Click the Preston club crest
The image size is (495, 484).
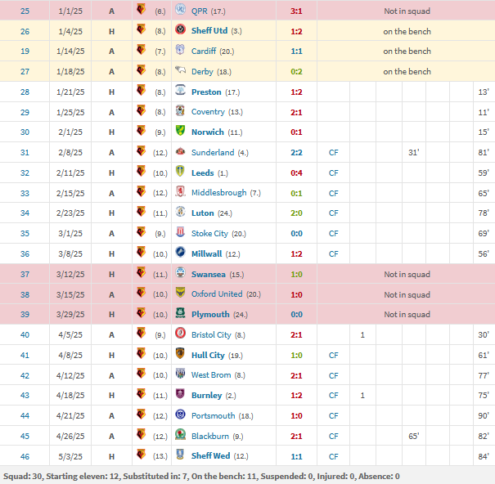coord(180,90)
